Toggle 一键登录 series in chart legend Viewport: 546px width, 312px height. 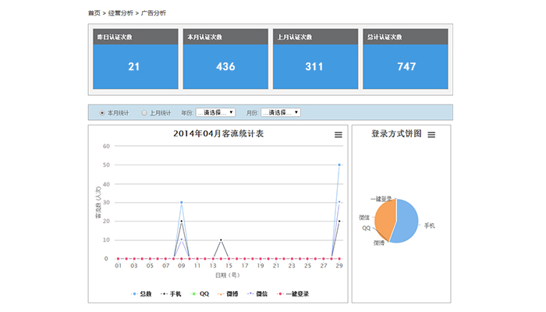pos(292,294)
